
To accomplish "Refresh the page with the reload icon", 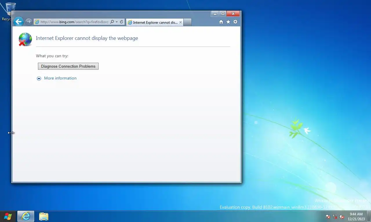I will [x=121, y=22].
